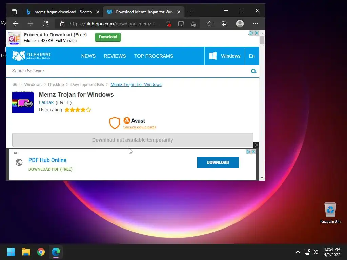The height and width of the screenshot is (260, 347).
Task: Click the page scrollbar up arrow
Action: [262, 34]
